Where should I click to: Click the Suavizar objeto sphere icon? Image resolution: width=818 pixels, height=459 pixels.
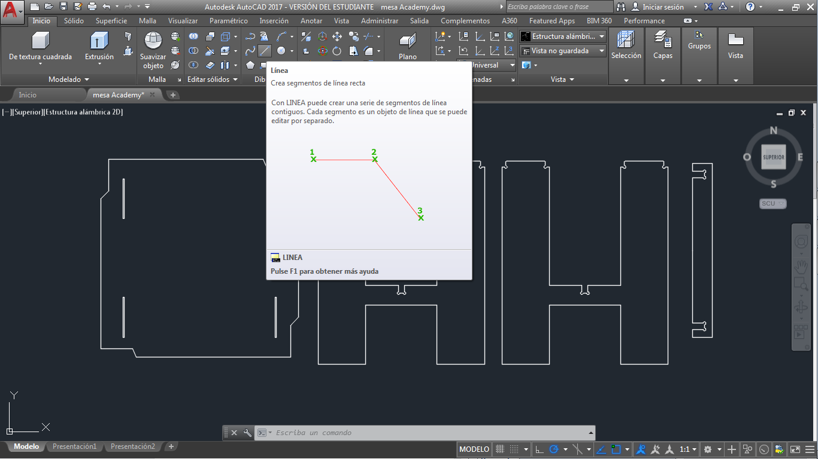[153, 41]
